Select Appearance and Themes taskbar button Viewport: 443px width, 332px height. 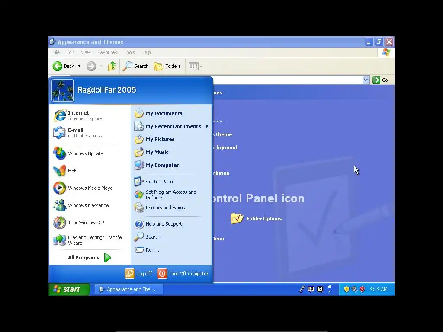click(128, 289)
